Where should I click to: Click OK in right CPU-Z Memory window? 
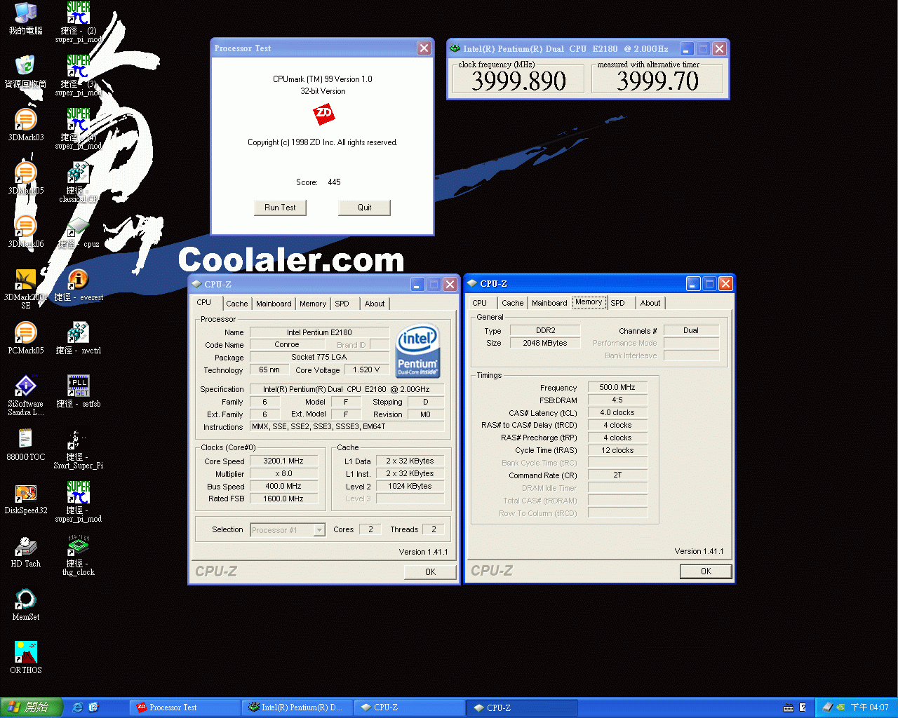(706, 571)
